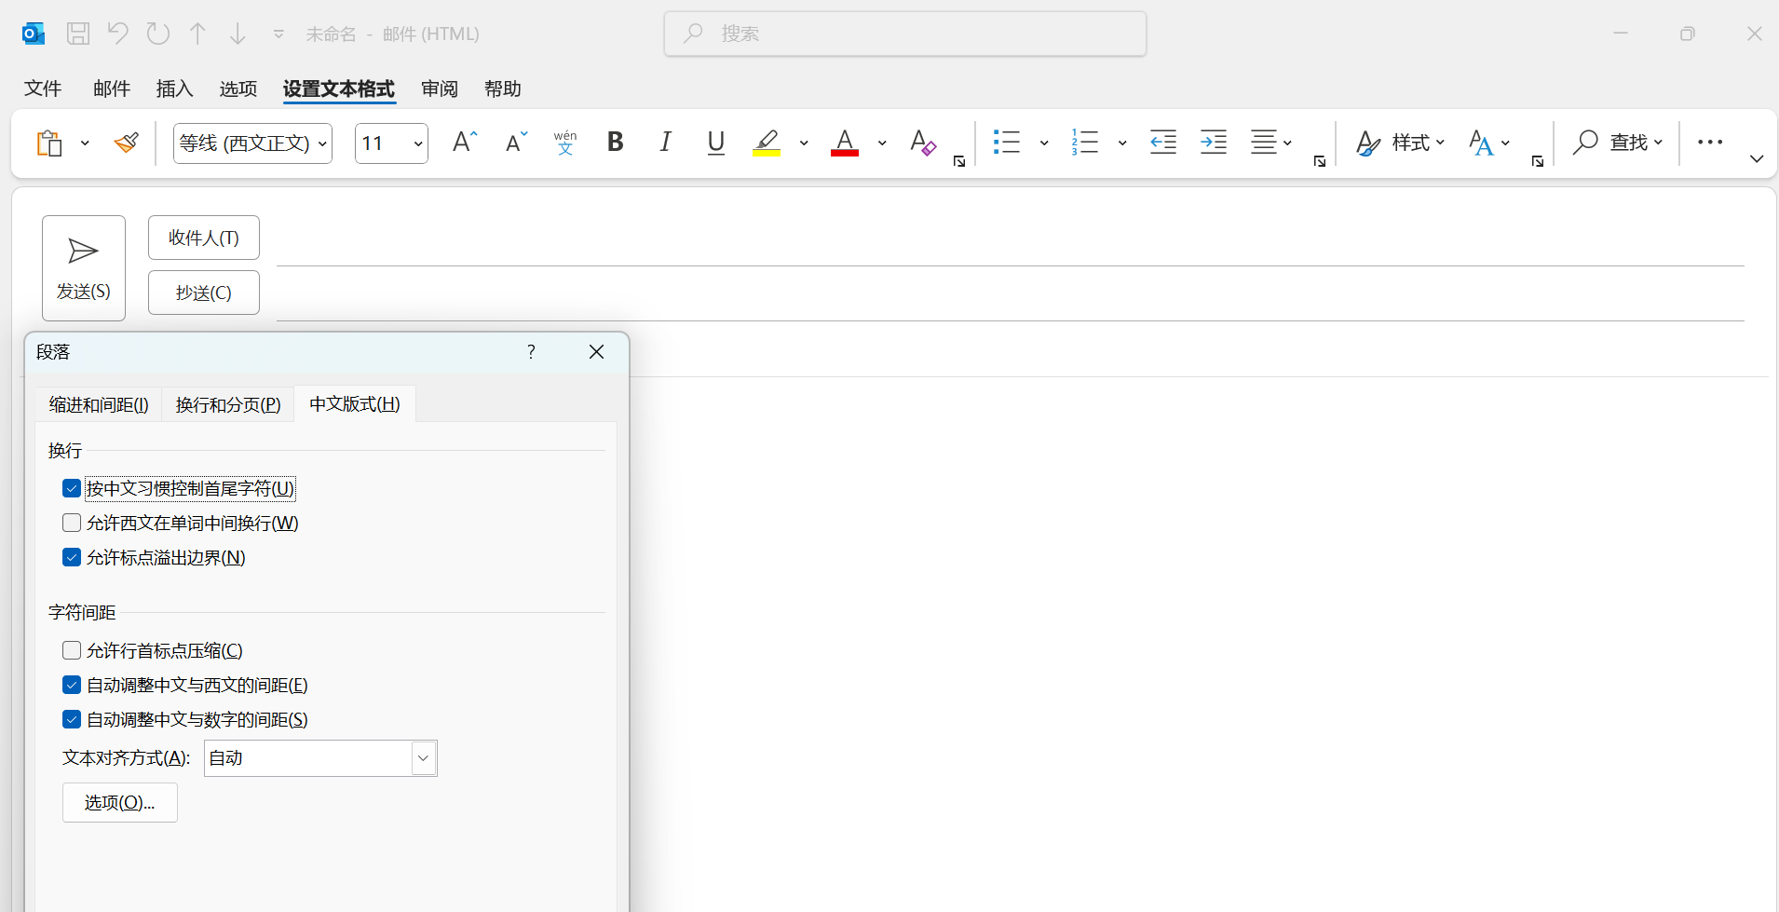Open the font size dropdown
Viewport: 1779px width, 912px height.
(417, 143)
